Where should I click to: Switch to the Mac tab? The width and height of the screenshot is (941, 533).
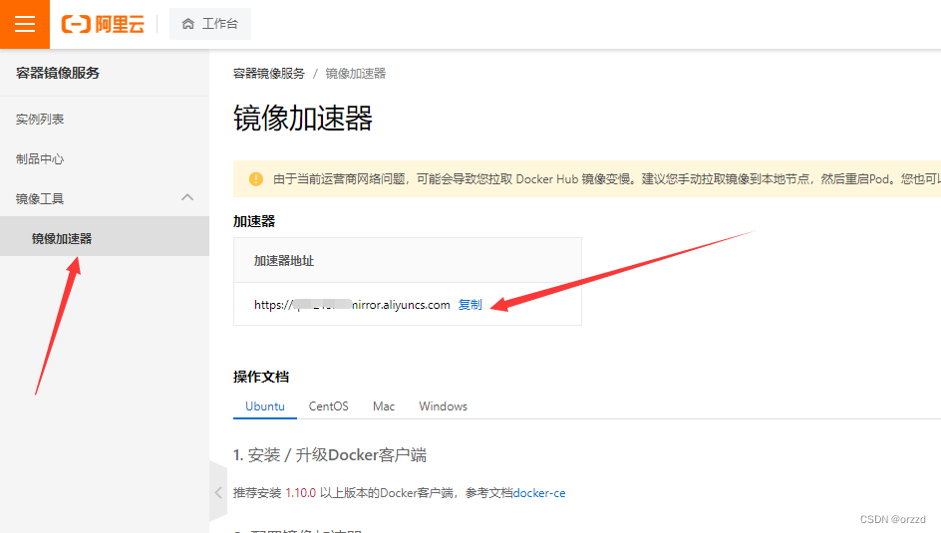(384, 406)
